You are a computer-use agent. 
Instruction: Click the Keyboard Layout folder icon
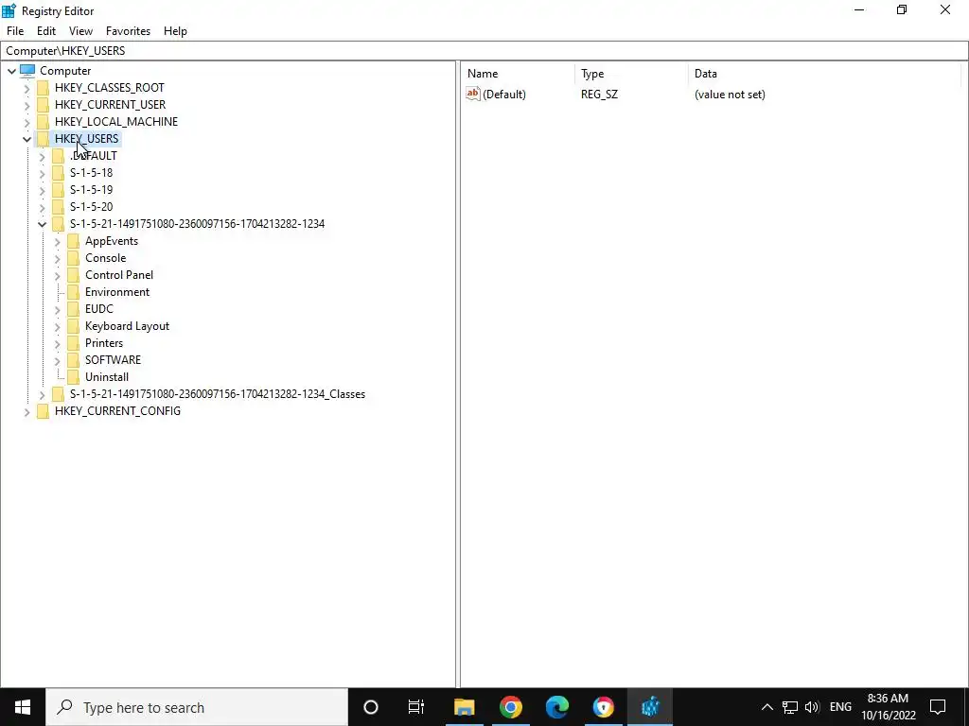click(x=73, y=325)
